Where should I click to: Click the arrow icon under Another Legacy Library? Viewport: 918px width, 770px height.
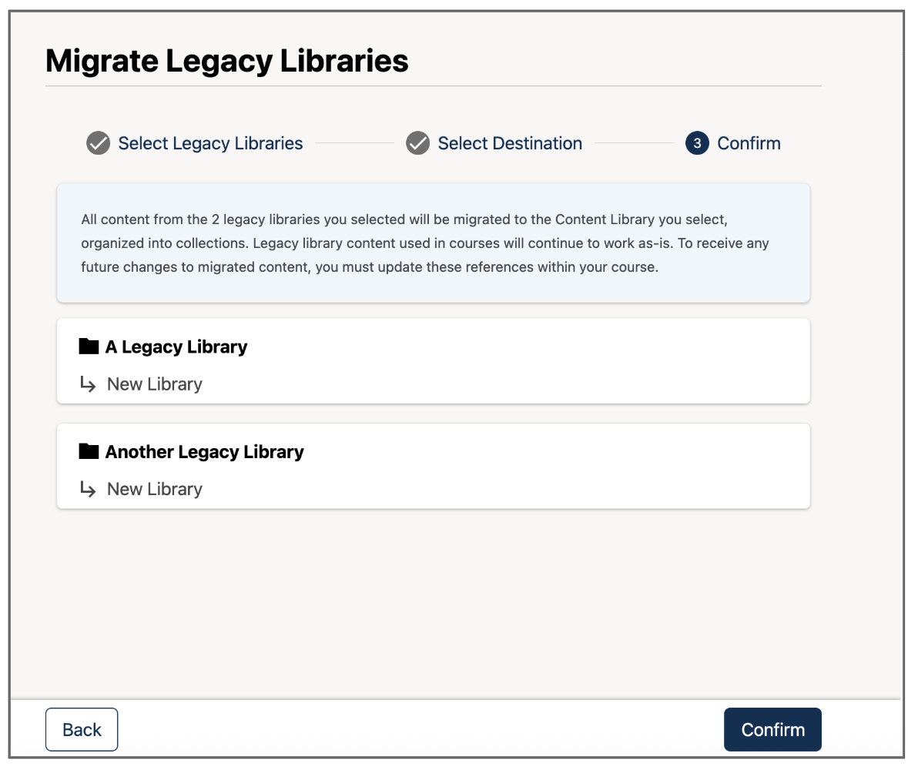click(88, 488)
